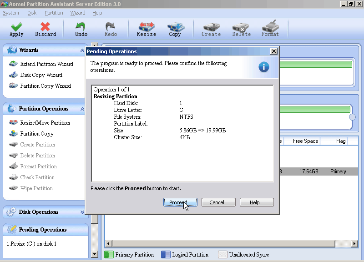Click the Undo arrow icon
Viewport: 364px width, 262px height.
point(81,27)
